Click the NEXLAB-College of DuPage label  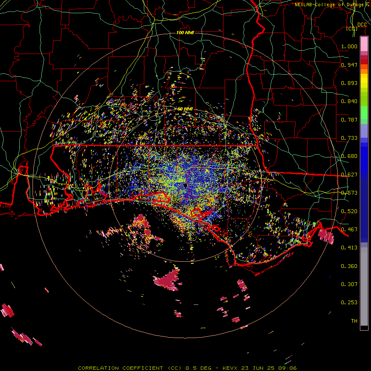[x=332, y=5]
